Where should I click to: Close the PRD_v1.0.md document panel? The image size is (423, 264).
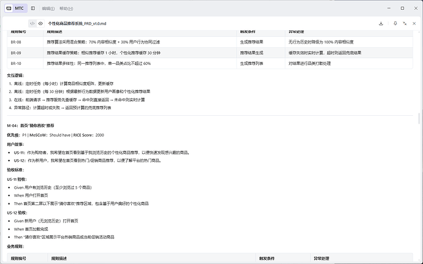pos(414,23)
